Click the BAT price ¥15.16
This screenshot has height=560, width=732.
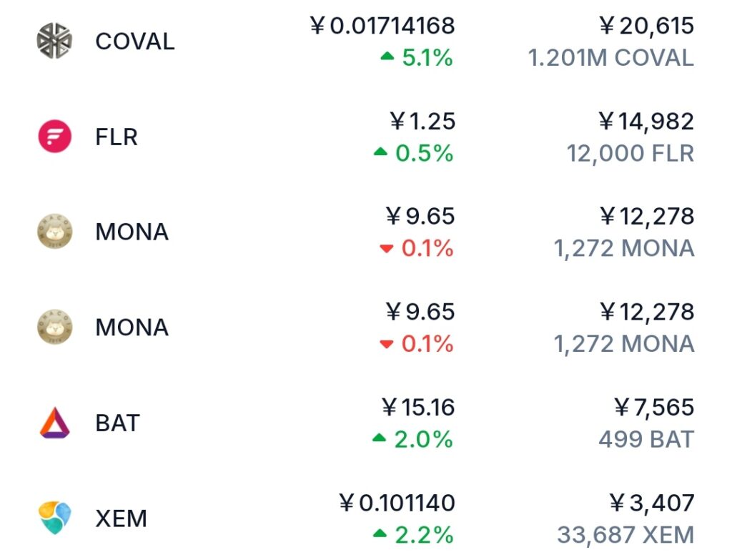pos(418,408)
